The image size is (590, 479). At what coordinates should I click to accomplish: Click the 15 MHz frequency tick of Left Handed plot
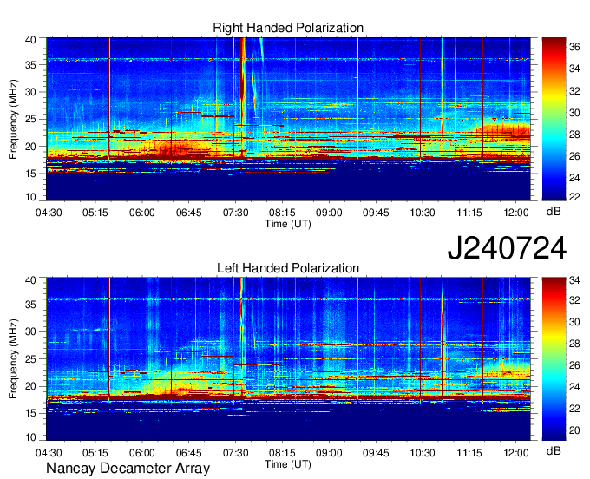30,414
